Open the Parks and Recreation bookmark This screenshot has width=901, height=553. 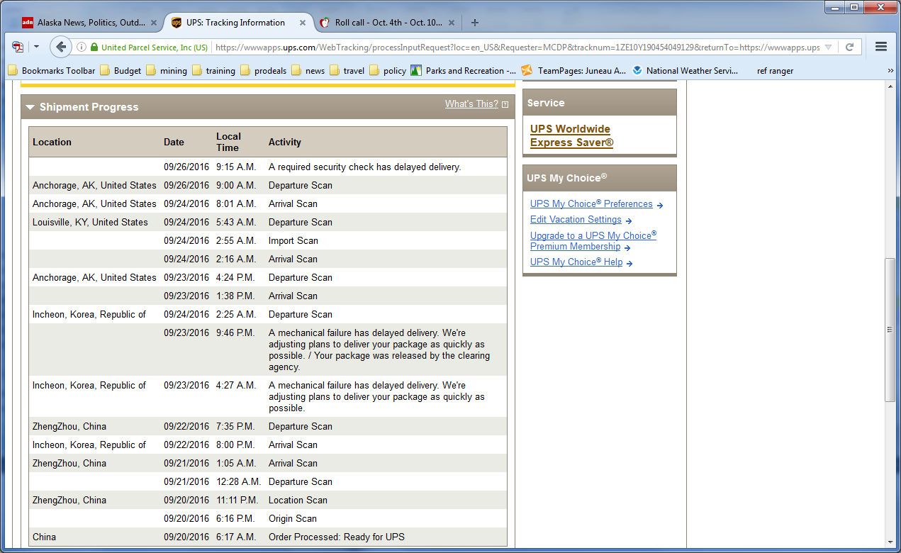tap(464, 71)
